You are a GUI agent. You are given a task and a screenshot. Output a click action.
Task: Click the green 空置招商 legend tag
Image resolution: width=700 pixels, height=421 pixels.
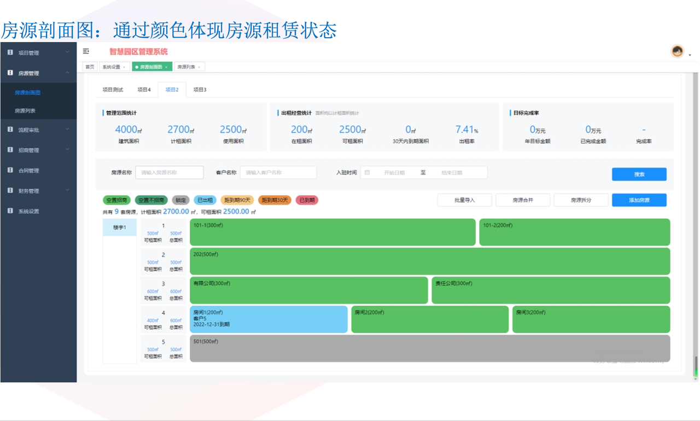[117, 200]
